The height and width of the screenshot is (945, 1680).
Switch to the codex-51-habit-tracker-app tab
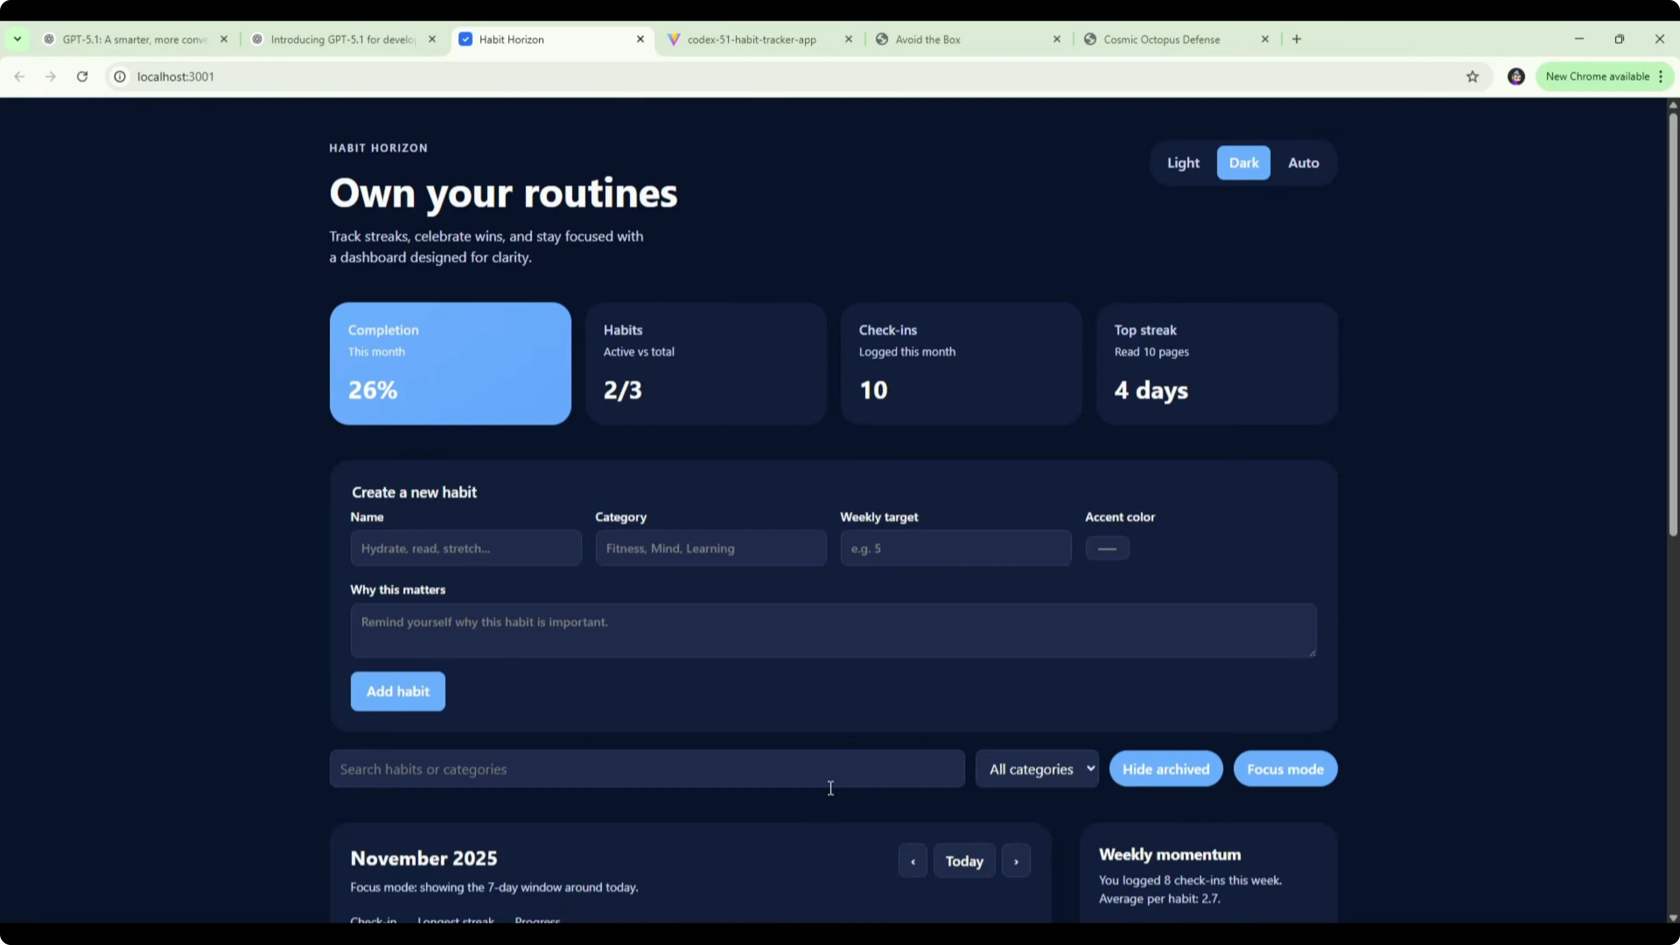tap(751, 39)
